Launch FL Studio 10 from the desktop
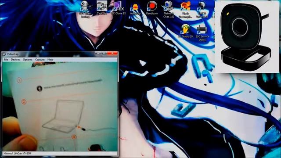 pyautogui.click(x=185, y=31)
